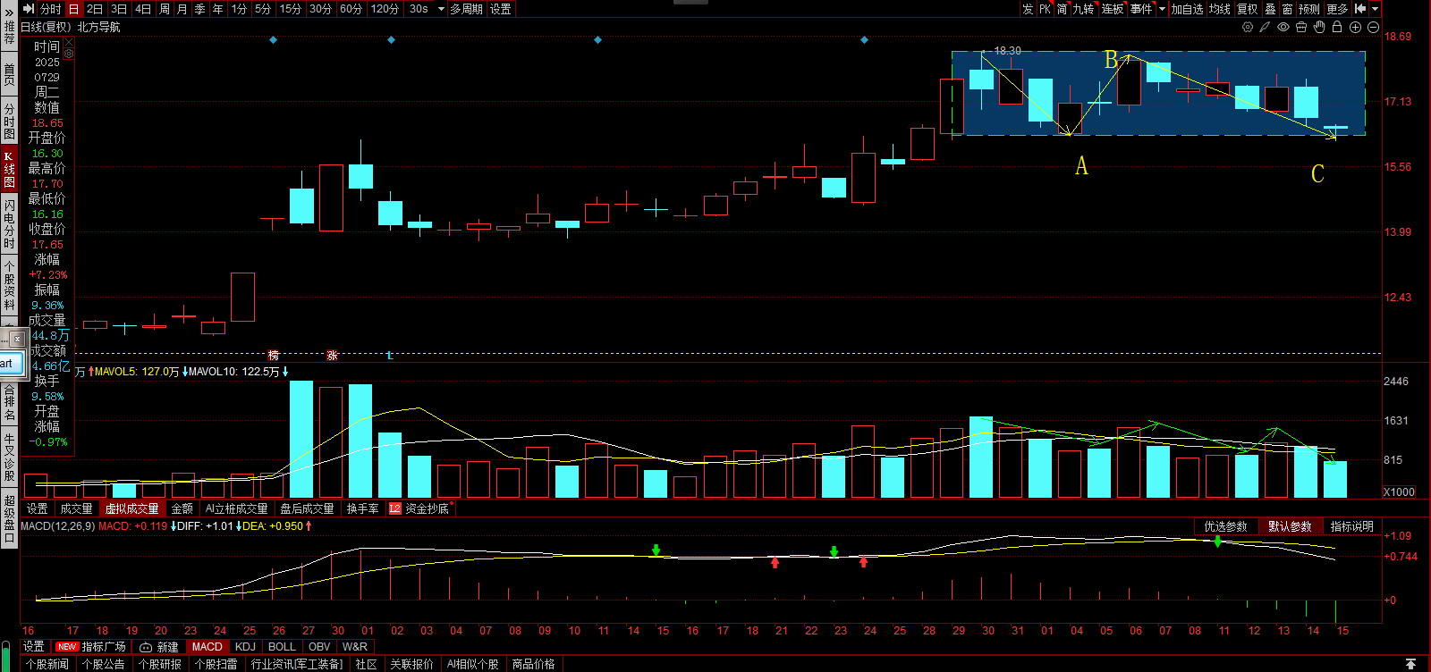The width and height of the screenshot is (1431, 672).
Task: Open K线图 left sidebar tab
Action: [x=9, y=170]
